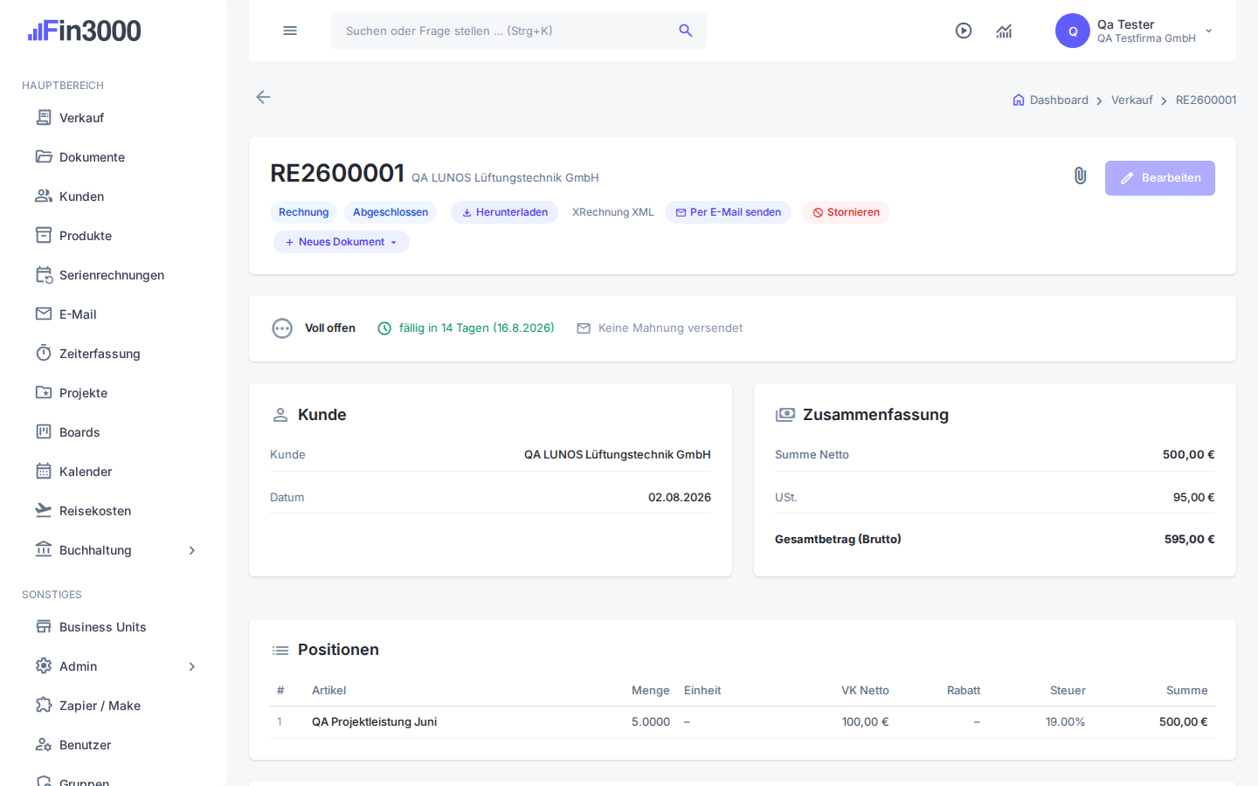
Task: Click the Bearbeiten button
Action: [x=1160, y=178]
